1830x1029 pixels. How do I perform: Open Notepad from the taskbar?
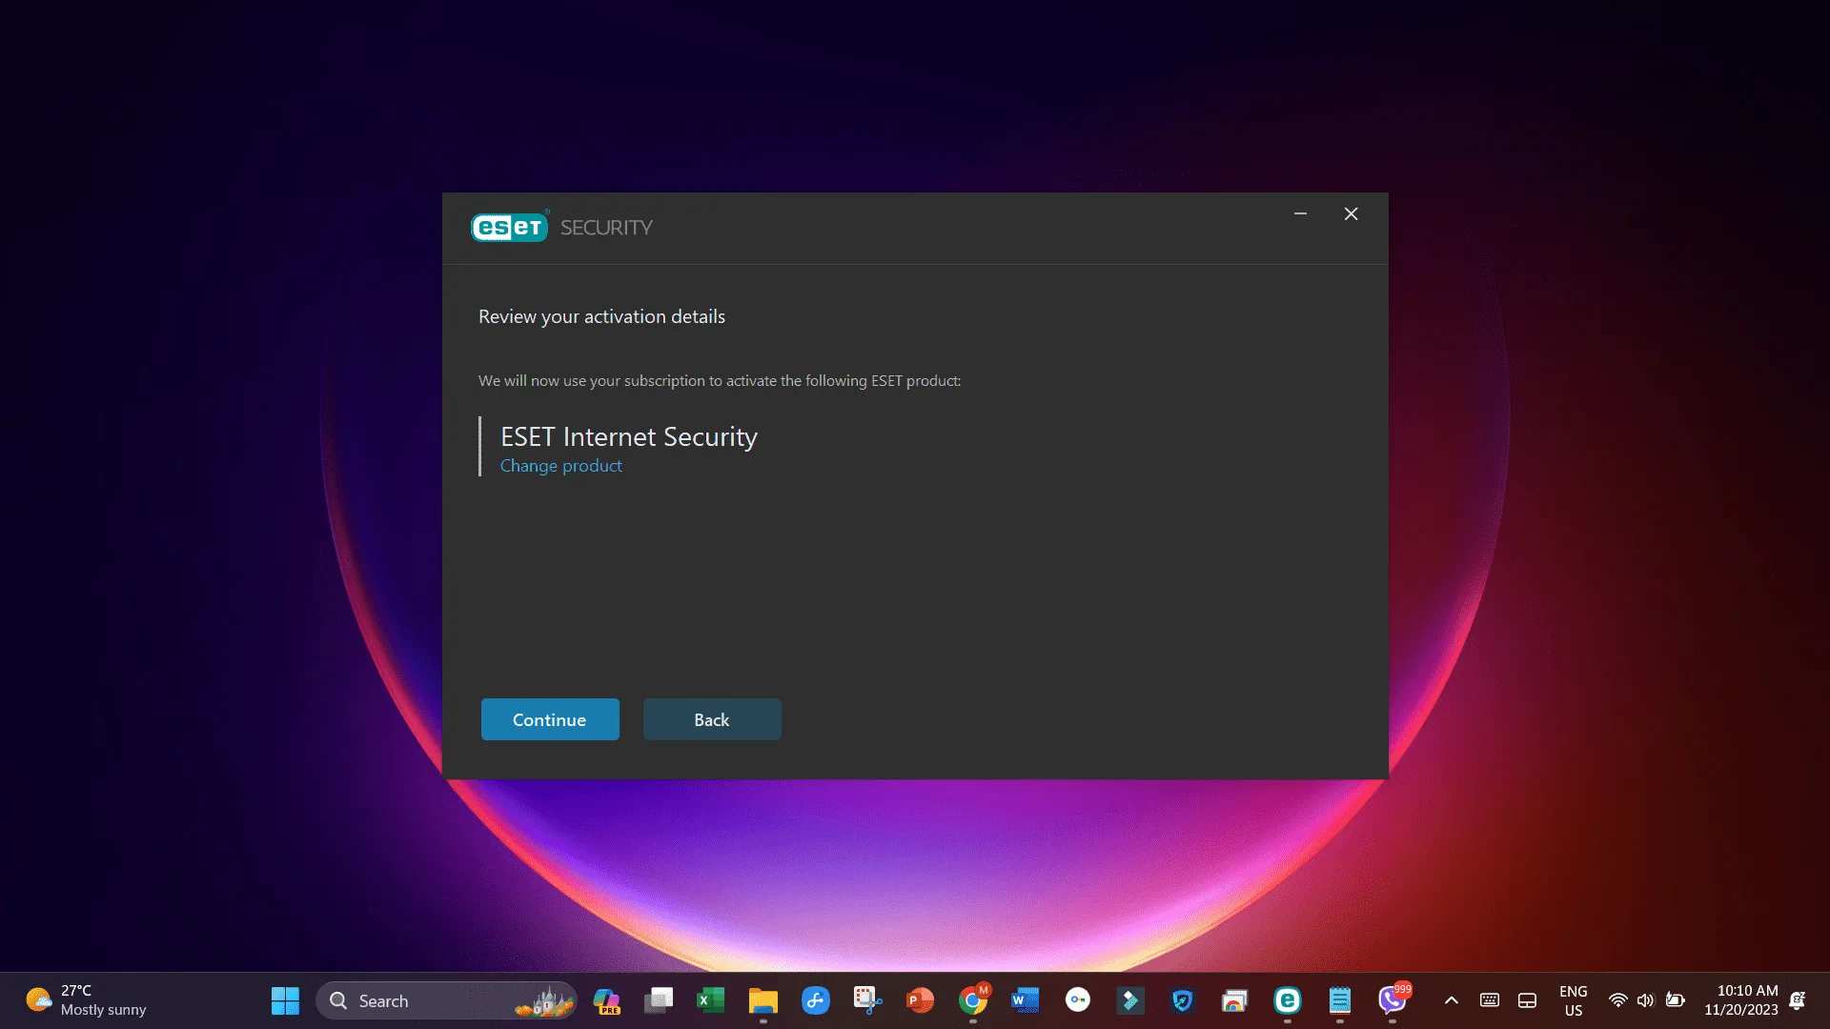(x=1339, y=1000)
